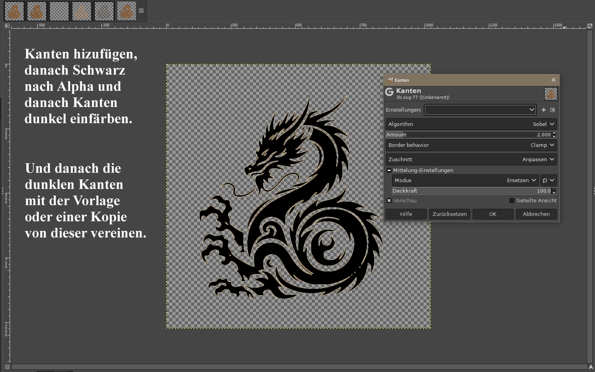The height and width of the screenshot is (372, 595).
Task: Open the Algorithm dropdown showing Sobel
Action: (471, 124)
